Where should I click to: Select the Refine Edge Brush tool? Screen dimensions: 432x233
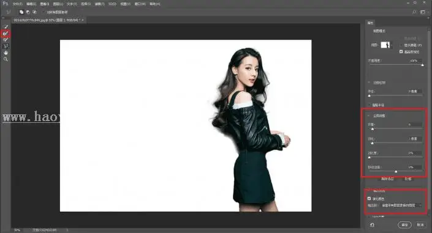coord(6,34)
